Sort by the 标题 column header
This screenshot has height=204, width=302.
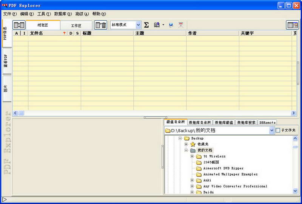pos(107,33)
